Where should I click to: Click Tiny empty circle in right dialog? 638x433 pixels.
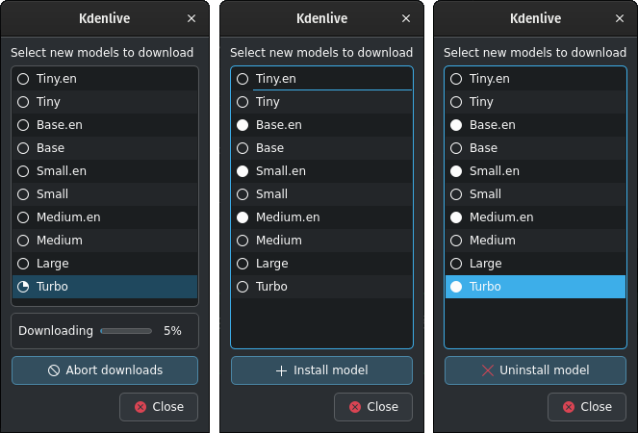coord(456,102)
